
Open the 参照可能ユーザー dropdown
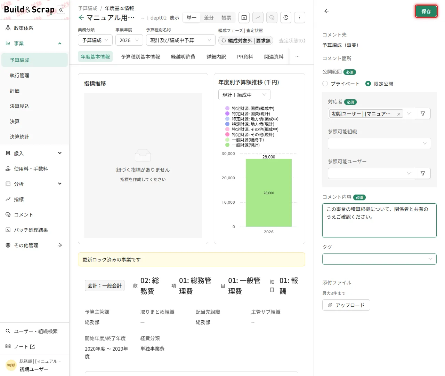click(371, 173)
